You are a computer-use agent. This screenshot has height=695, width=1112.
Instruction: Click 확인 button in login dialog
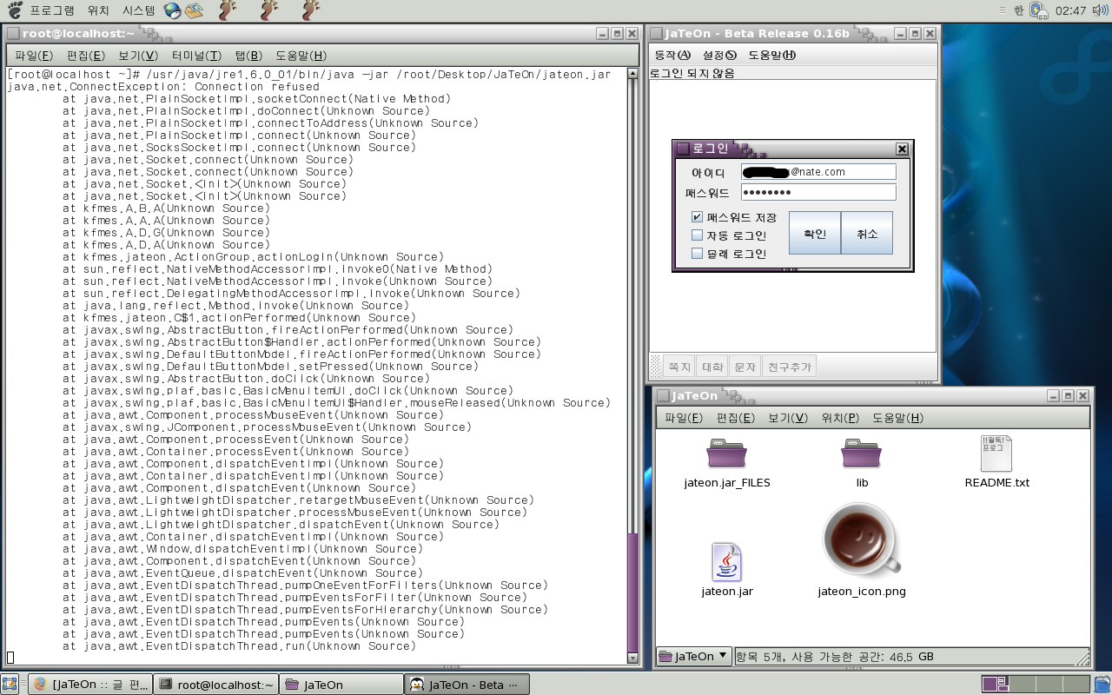[x=814, y=233]
